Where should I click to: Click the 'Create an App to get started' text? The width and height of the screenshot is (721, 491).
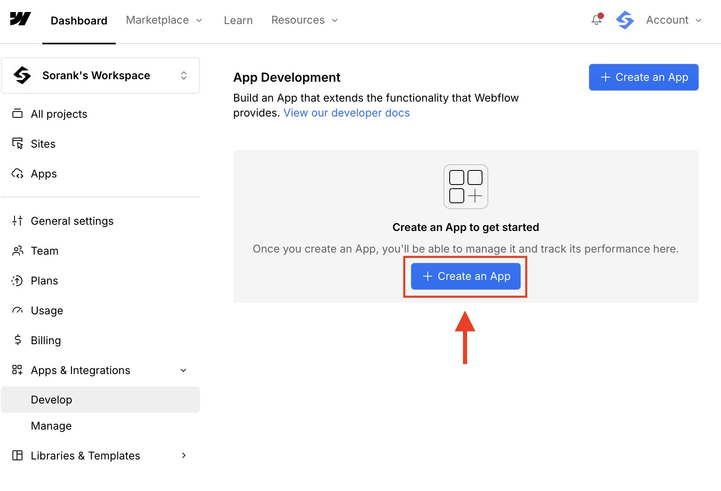[465, 227]
